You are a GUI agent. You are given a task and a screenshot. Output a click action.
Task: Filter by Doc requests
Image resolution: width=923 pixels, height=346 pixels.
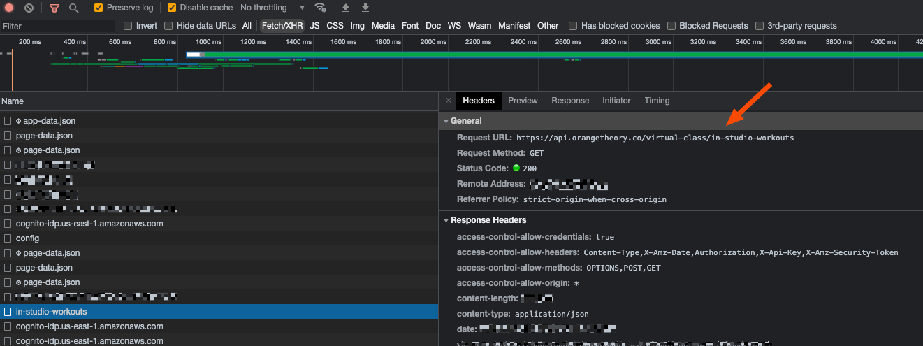pyautogui.click(x=433, y=26)
